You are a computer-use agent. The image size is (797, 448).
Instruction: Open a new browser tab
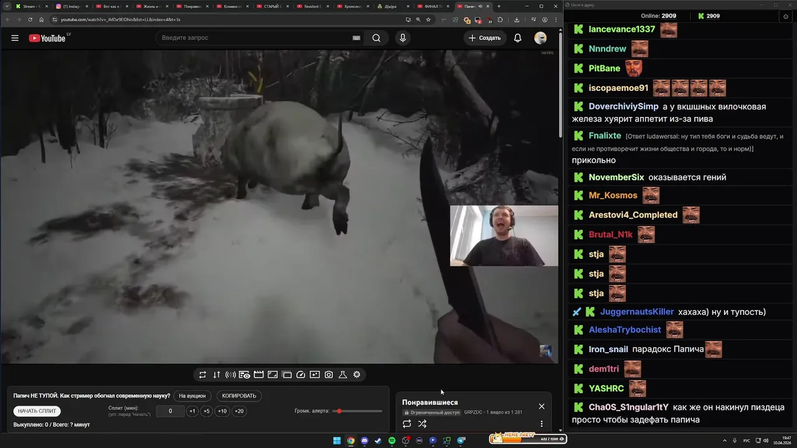pos(499,7)
